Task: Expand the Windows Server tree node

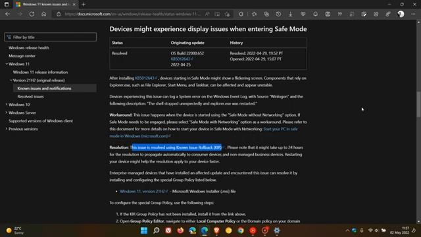Action: coord(7,113)
